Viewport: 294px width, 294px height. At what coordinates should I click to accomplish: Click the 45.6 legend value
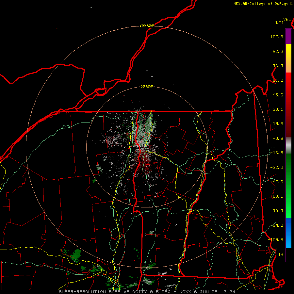click(x=278, y=95)
